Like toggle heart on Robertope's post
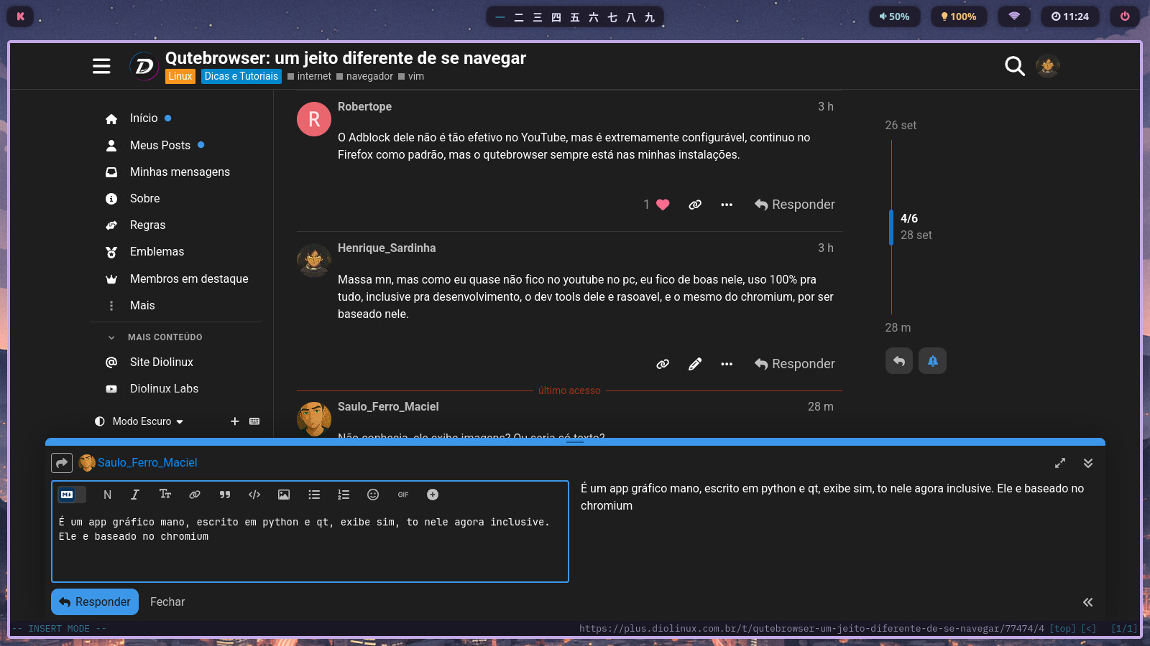The width and height of the screenshot is (1150, 646). point(663,205)
